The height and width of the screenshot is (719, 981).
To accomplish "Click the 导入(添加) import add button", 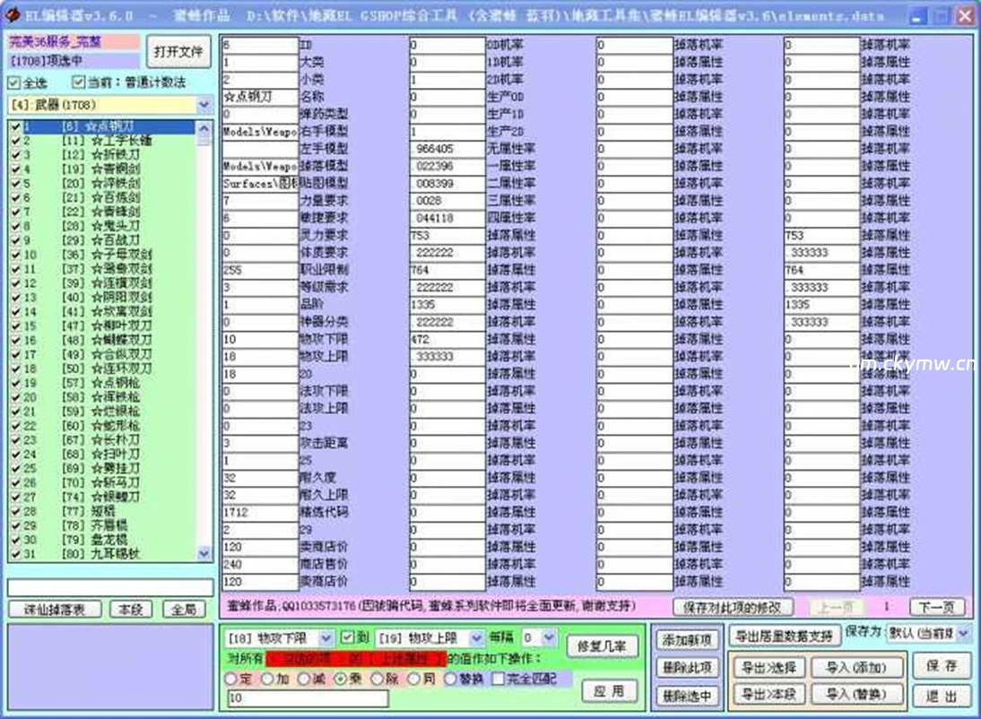I will (856, 667).
